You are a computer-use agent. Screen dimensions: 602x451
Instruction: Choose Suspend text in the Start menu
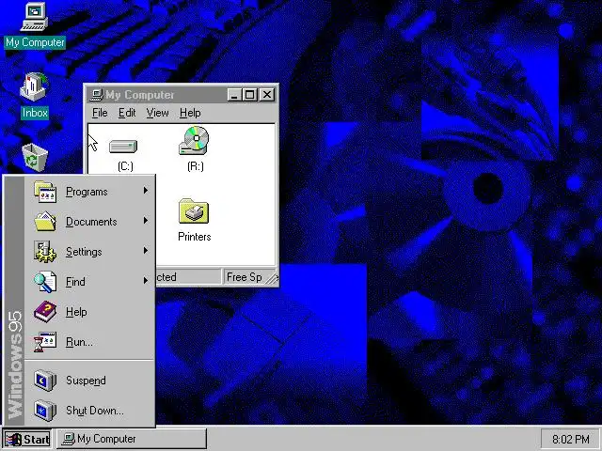click(x=86, y=381)
